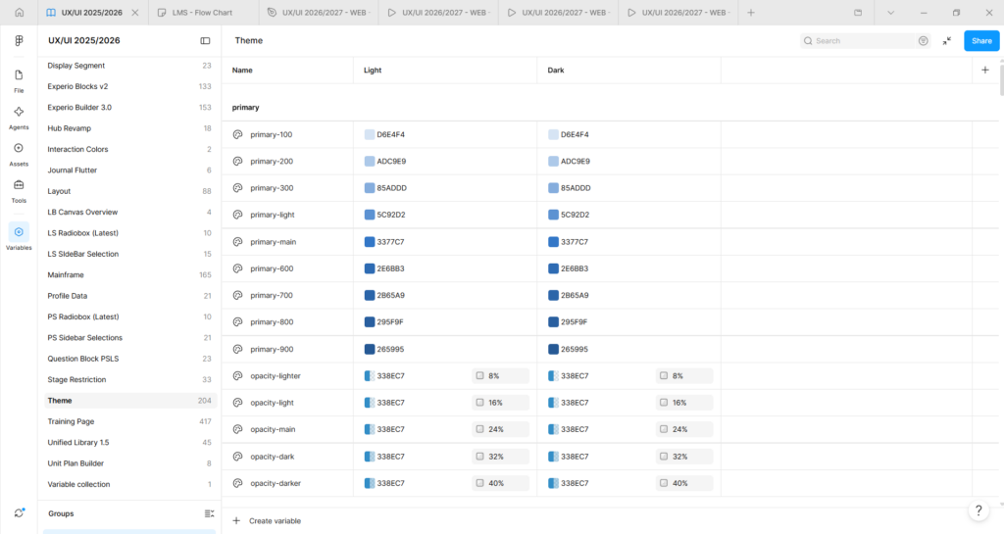Open the first UX/UI 2026/2027 - WEB tab

tap(319, 12)
